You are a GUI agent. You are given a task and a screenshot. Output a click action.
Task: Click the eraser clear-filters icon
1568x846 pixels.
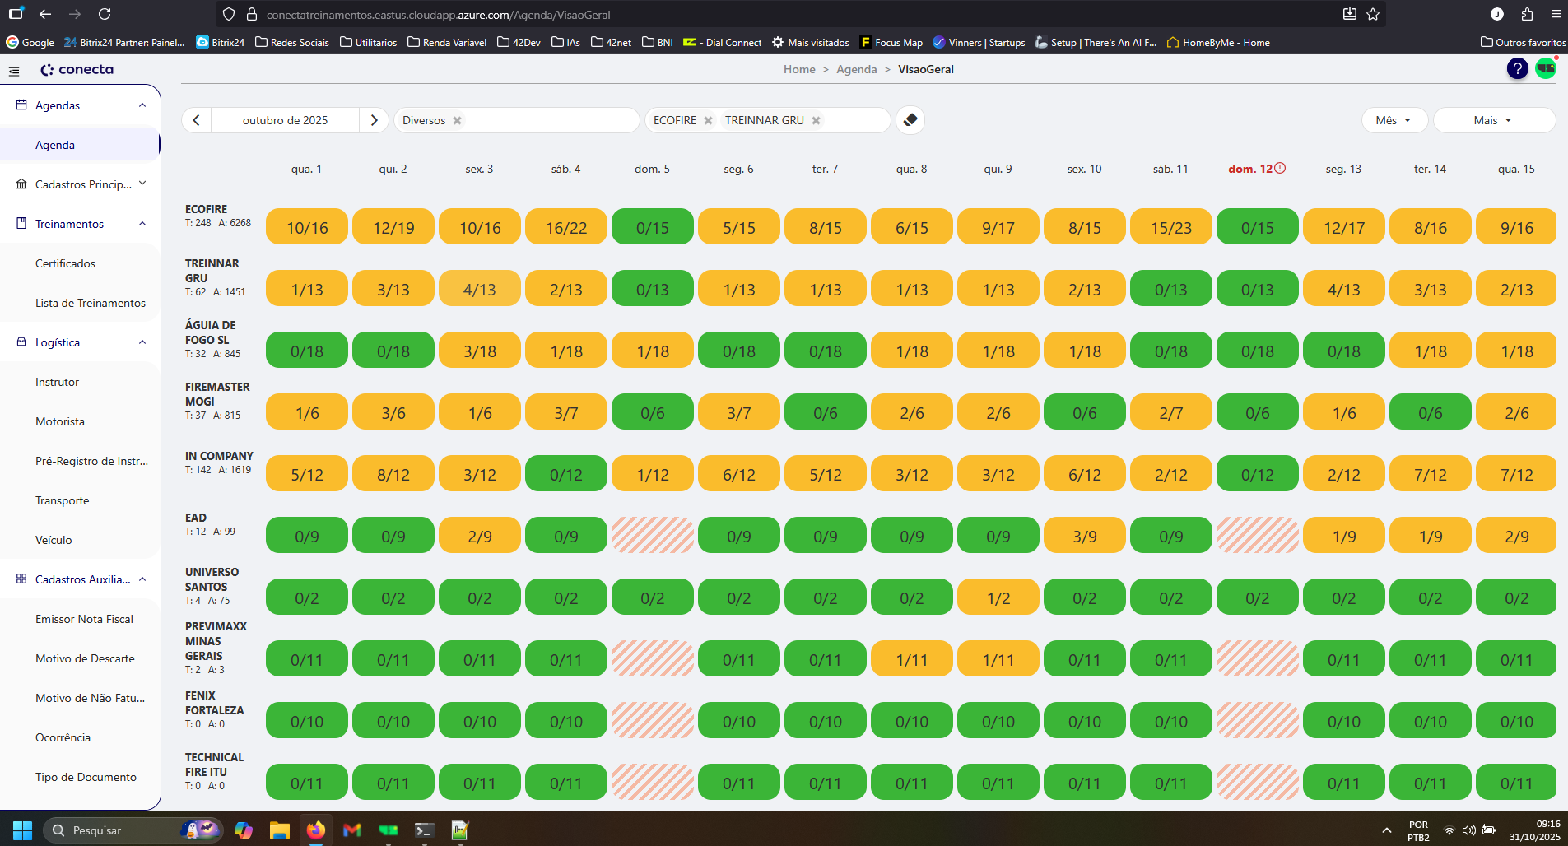point(910,120)
